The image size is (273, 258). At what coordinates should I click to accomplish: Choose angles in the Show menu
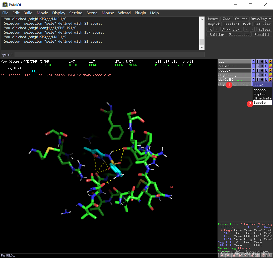tap(262, 94)
